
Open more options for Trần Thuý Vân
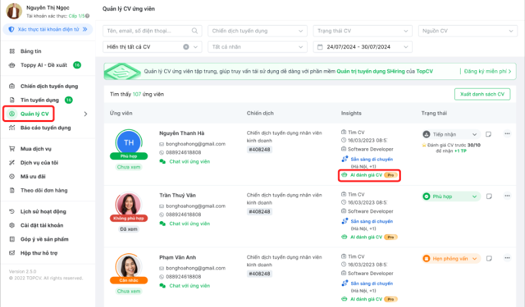[x=507, y=196]
